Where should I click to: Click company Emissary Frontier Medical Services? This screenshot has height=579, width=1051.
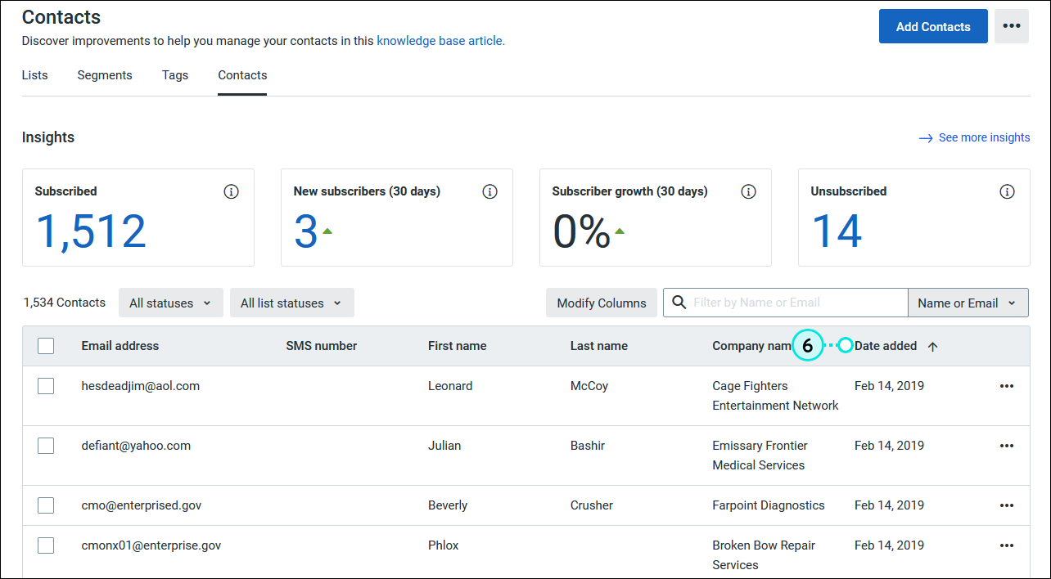(760, 456)
